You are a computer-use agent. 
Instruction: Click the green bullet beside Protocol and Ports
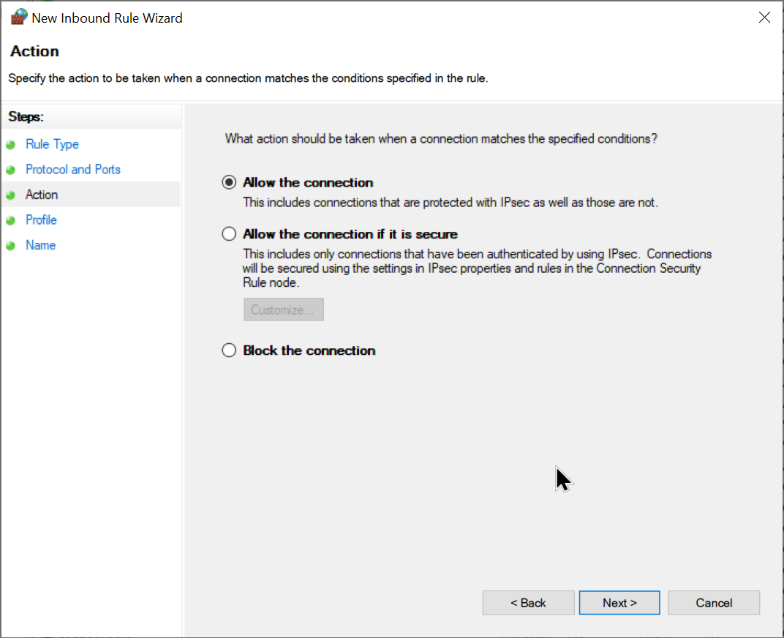click(10, 170)
